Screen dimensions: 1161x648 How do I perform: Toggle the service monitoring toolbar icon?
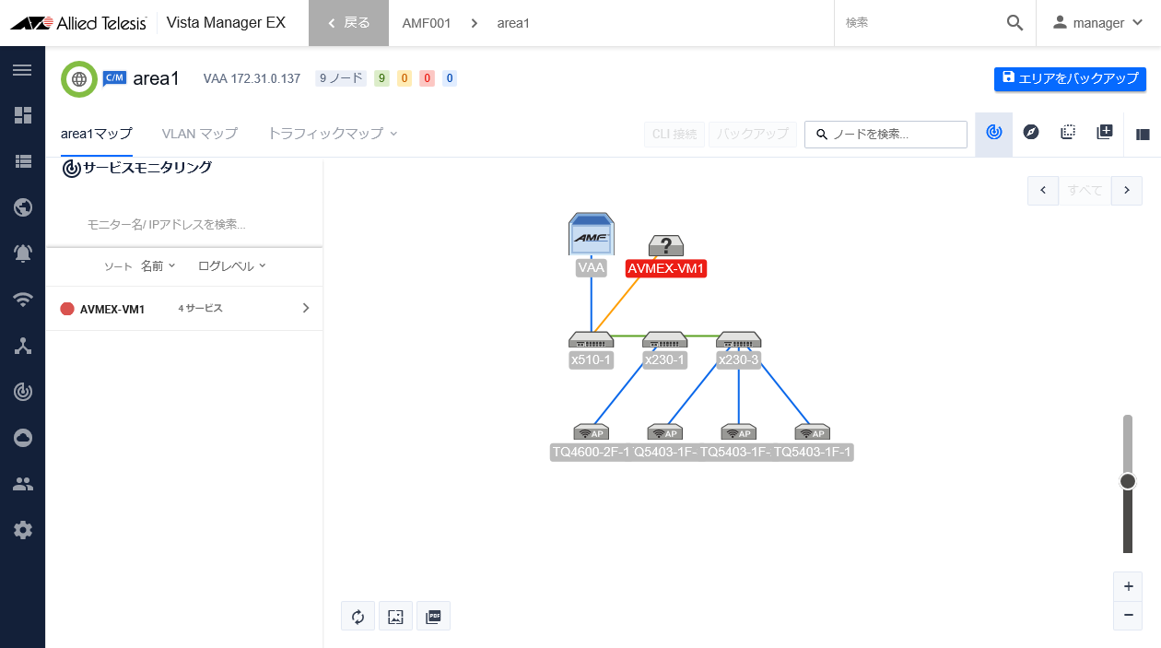(993, 133)
